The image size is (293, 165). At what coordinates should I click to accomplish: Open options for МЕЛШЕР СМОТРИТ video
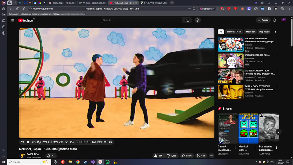[x=278, y=71]
